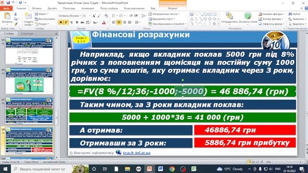Open the teach-inf.at.ua link on slide

[137, 153]
